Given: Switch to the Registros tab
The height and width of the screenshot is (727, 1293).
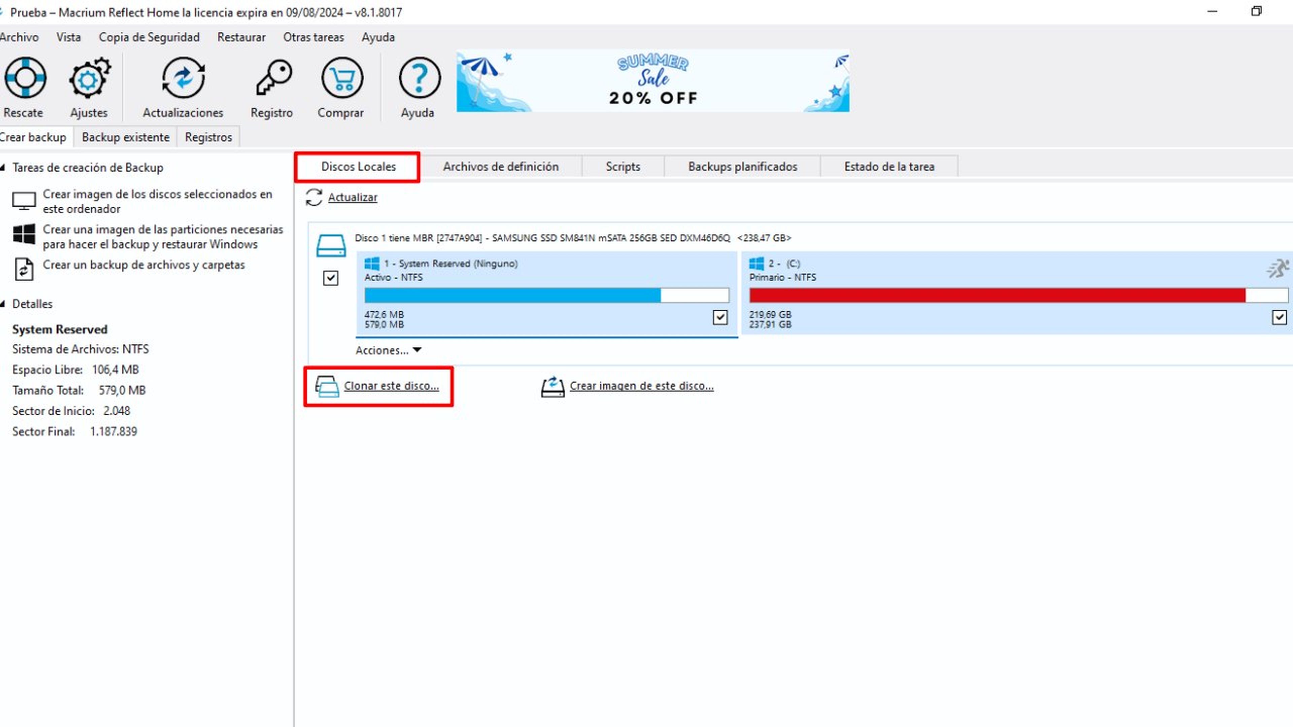Looking at the screenshot, I should [208, 137].
